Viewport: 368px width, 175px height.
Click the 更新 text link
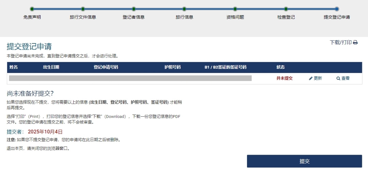318,78
